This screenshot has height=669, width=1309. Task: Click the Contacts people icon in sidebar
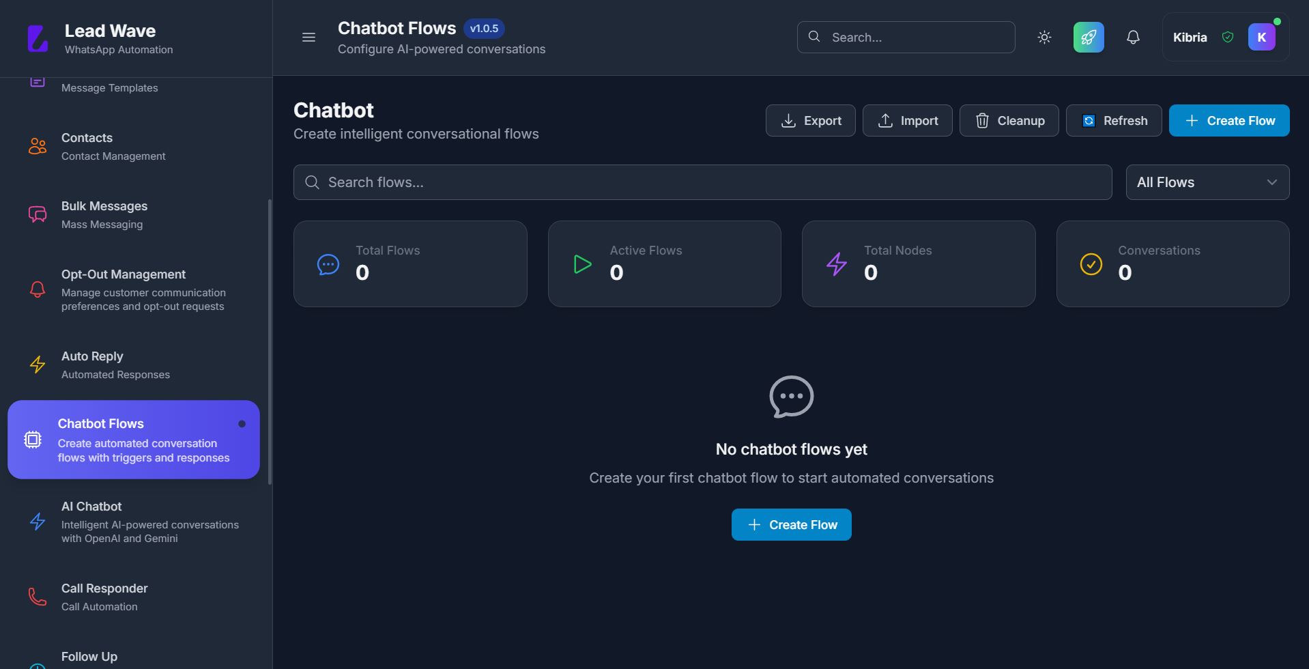click(38, 146)
